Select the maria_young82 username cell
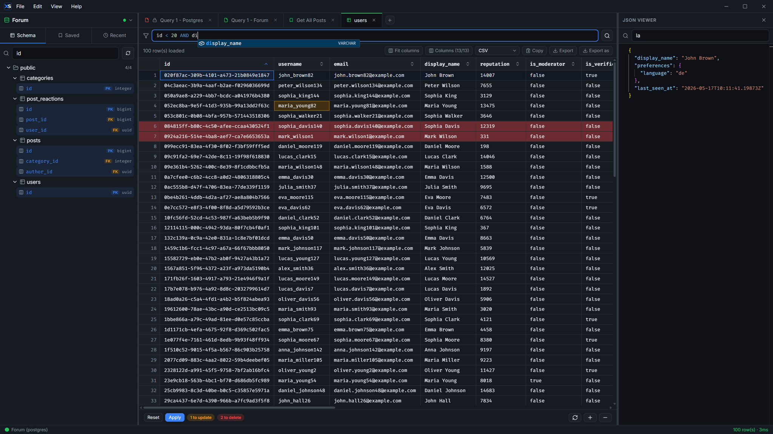 302,106
